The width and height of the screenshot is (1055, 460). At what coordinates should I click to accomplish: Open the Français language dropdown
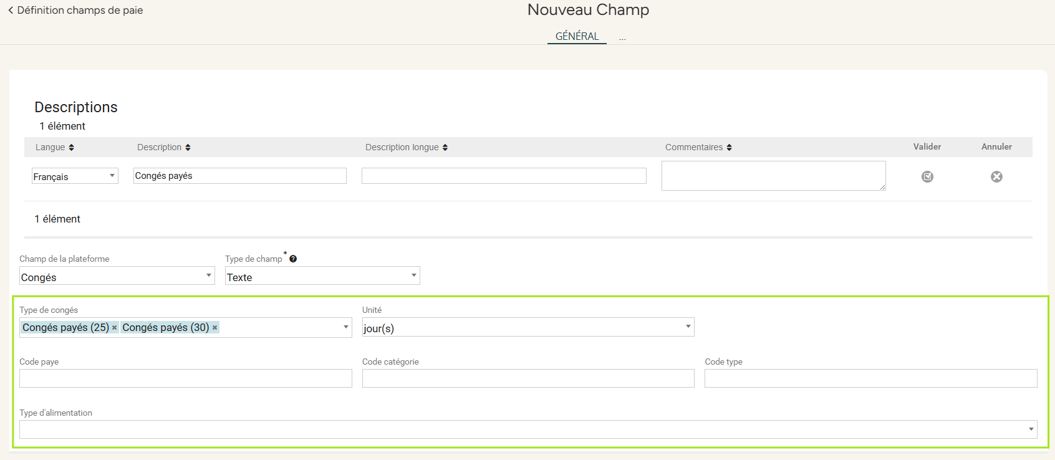point(75,176)
